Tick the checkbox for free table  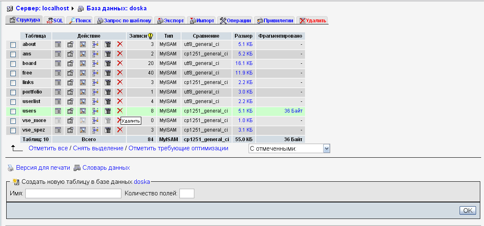(x=13, y=73)
